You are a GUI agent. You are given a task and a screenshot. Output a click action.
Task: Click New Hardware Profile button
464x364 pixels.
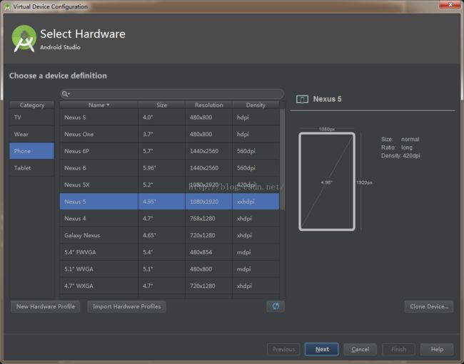45,306
